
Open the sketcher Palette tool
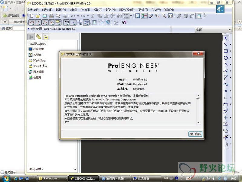(226, 131)
